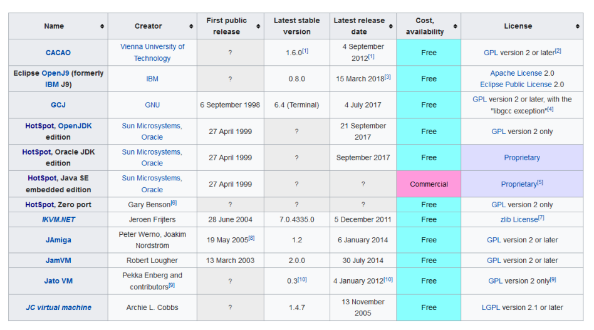
Task: Sort by Cost, availability column arrows
Action: 456,26
